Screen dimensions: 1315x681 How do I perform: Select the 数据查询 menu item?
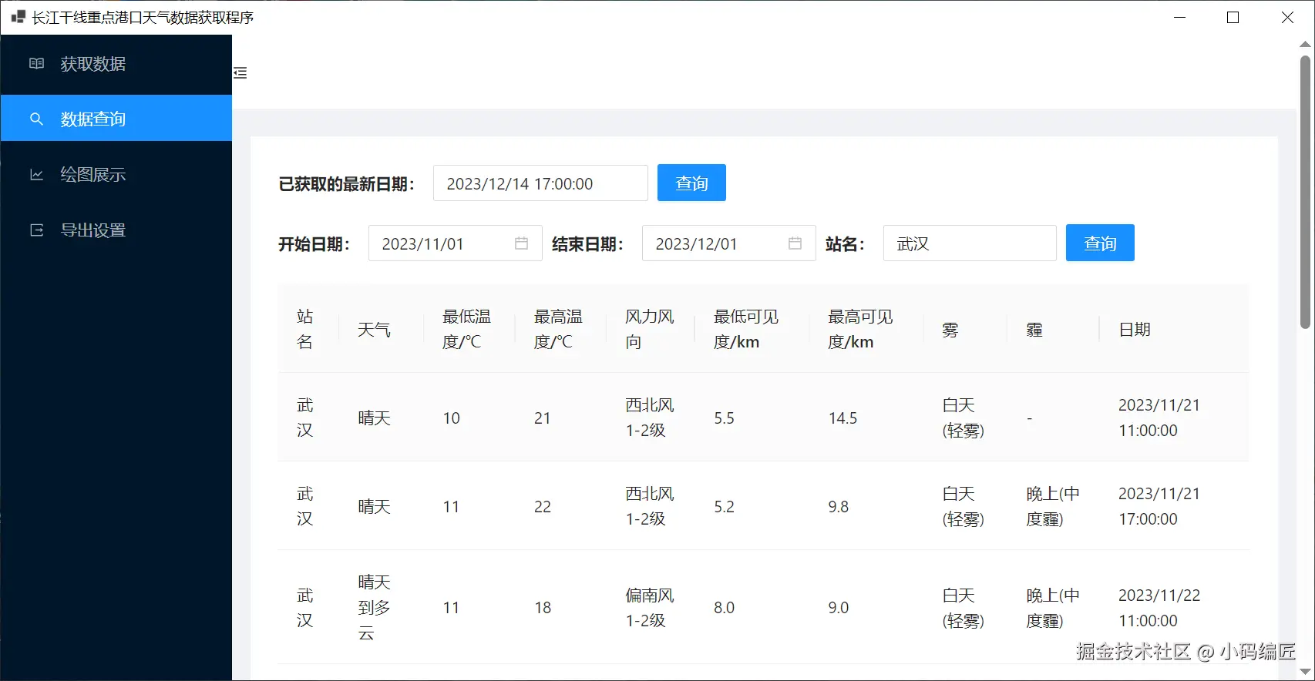pos(116,119)
